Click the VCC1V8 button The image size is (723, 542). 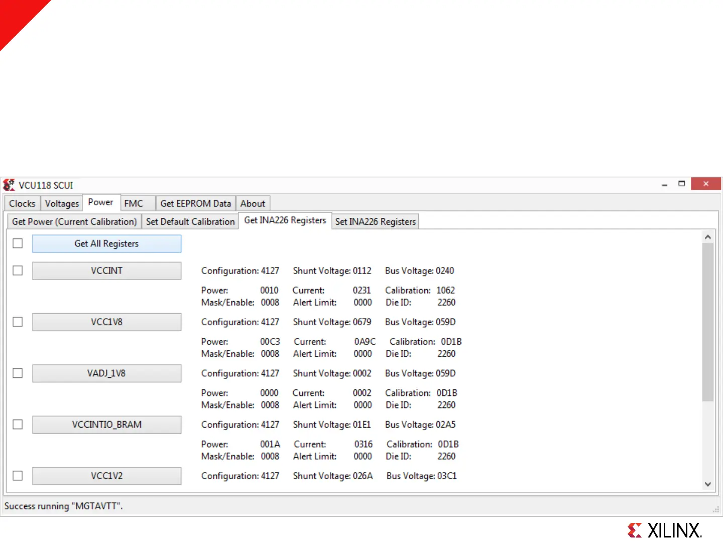(106, 322)
